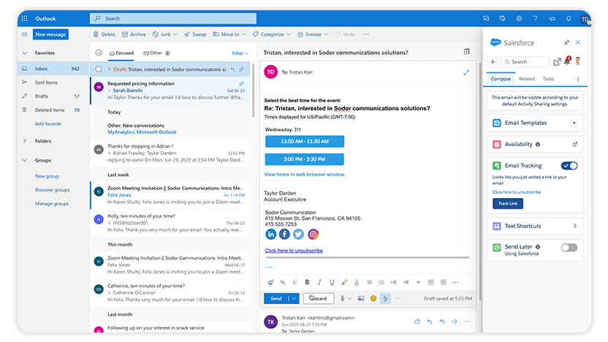Pin the Salesforce panel
Viewport: 608px width, 342px height.
[x=566, y=43]
